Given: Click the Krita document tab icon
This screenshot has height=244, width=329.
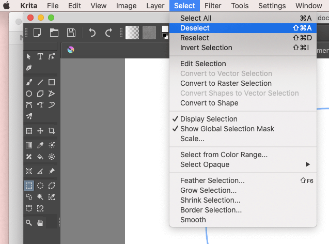Looking at the screenshot, I should tap(71, 50).
